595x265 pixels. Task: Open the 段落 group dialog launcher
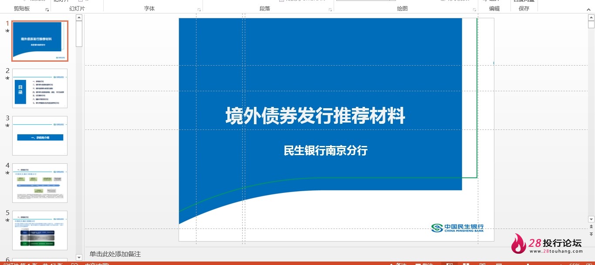pyautogui.click(x=330, y=10)
